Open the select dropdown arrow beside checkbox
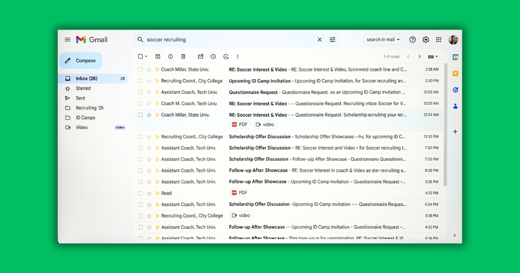This screenshot has width=520, height=273. (146, 56)
